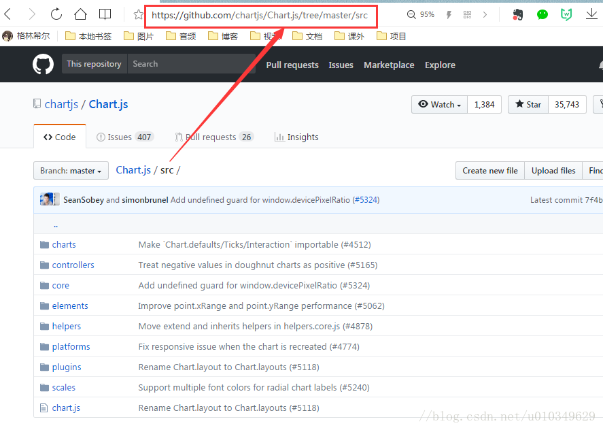Switch to the Insights tab

click(x=296, y=137)
